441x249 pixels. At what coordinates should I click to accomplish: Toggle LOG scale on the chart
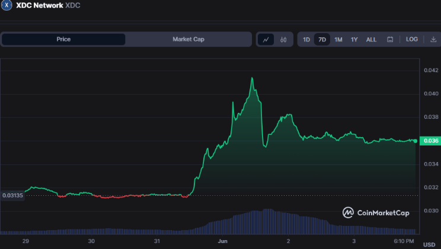[x=412, y=39]
